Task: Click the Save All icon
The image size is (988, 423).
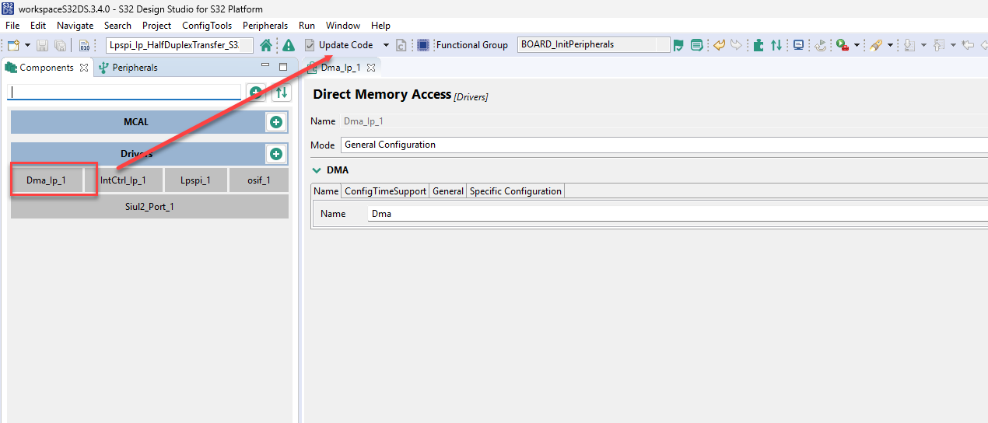Action: click(60, 45)
